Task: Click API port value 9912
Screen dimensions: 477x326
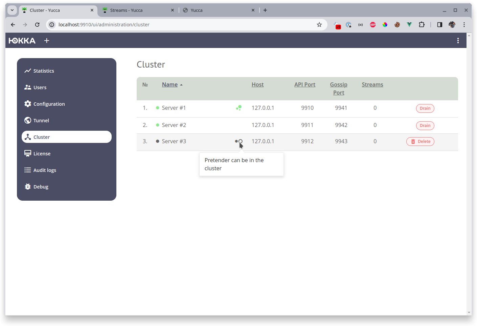Action: coord(308,141)
